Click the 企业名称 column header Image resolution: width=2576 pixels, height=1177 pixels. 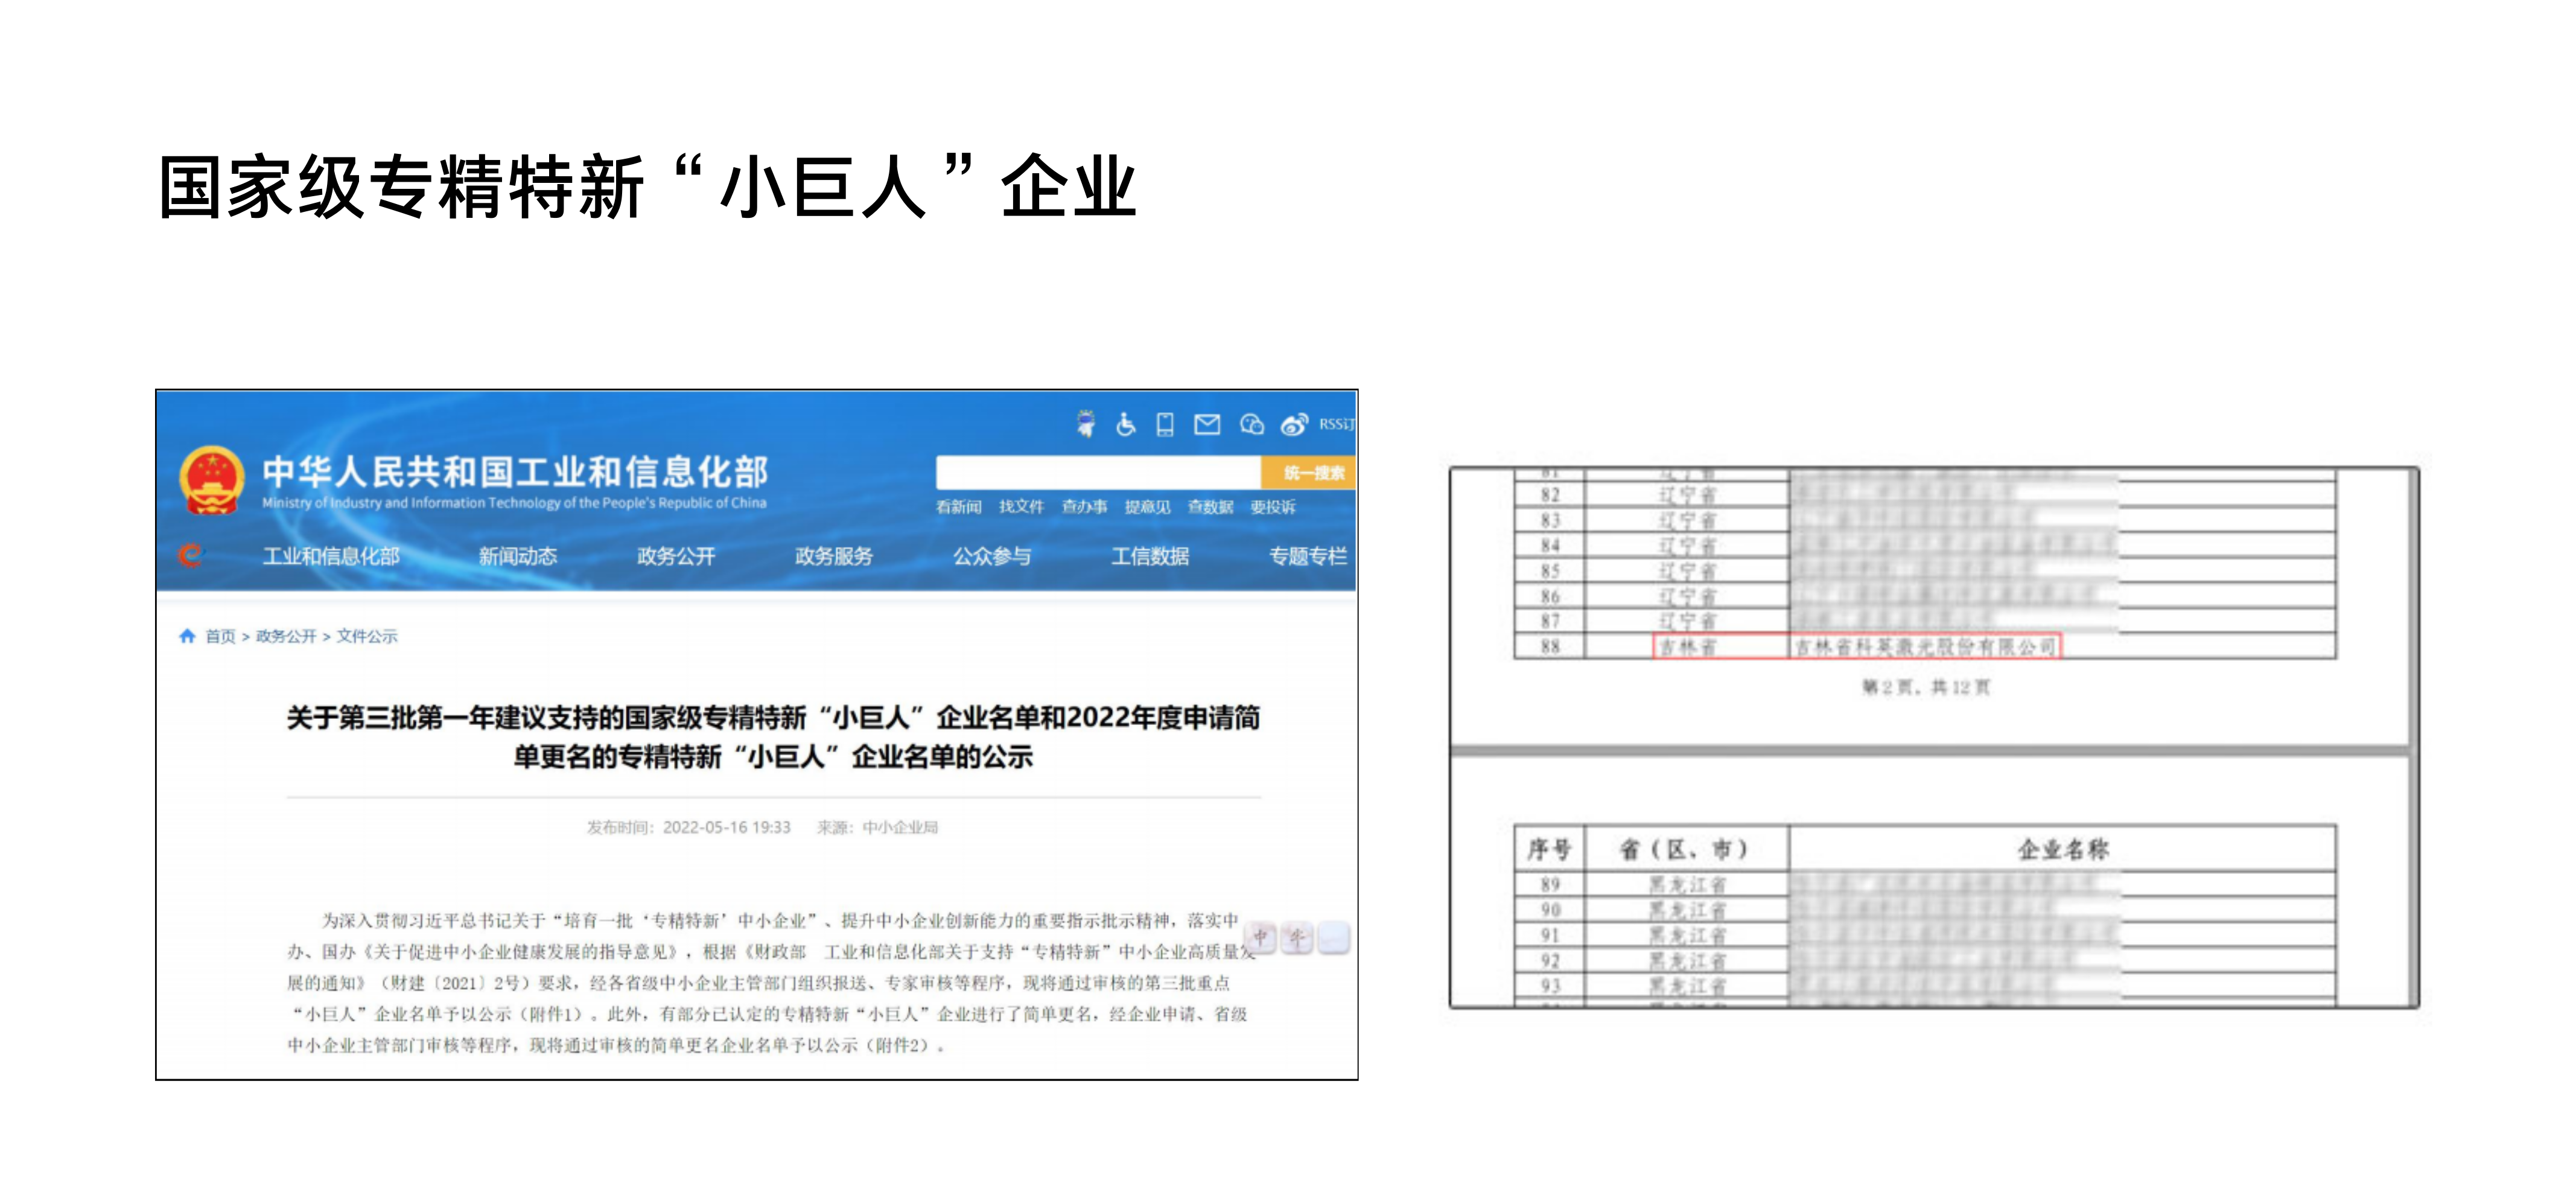point(2063,850)
